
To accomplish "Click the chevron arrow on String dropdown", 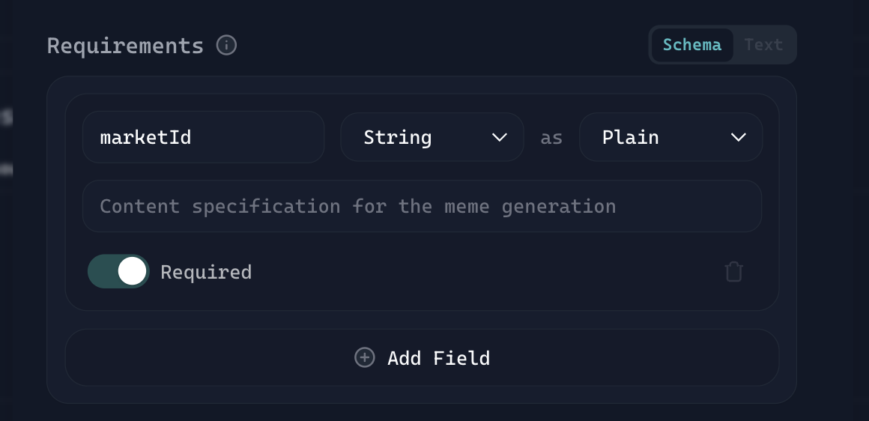I will pyautogui.click(x=500, y=137).
